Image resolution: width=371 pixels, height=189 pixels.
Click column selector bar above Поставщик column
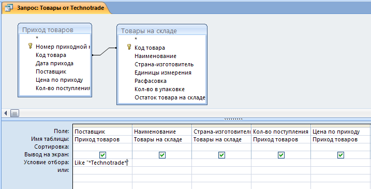coord(102,126)
